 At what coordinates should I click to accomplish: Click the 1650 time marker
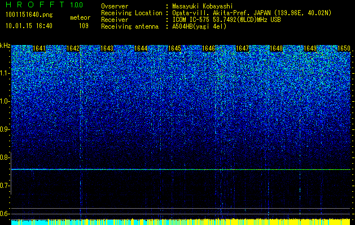[x=344, y=48]
